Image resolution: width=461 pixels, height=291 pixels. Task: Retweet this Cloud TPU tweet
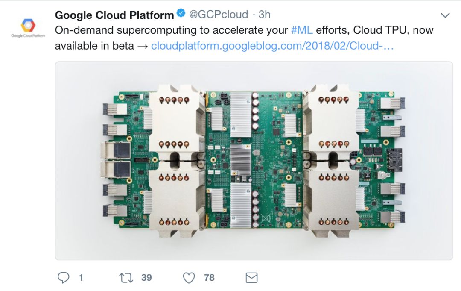tap(126, 278)
